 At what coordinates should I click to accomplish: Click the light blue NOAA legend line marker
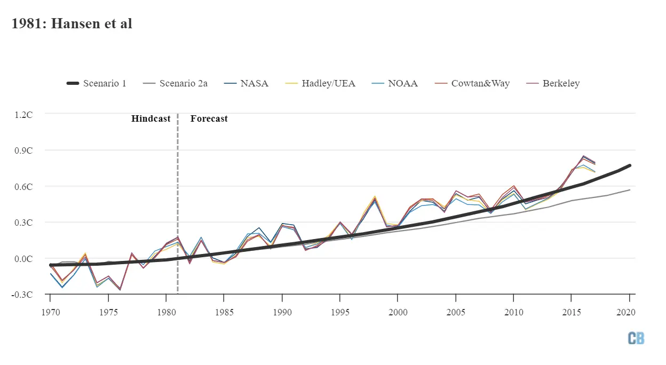pos(378,83)
